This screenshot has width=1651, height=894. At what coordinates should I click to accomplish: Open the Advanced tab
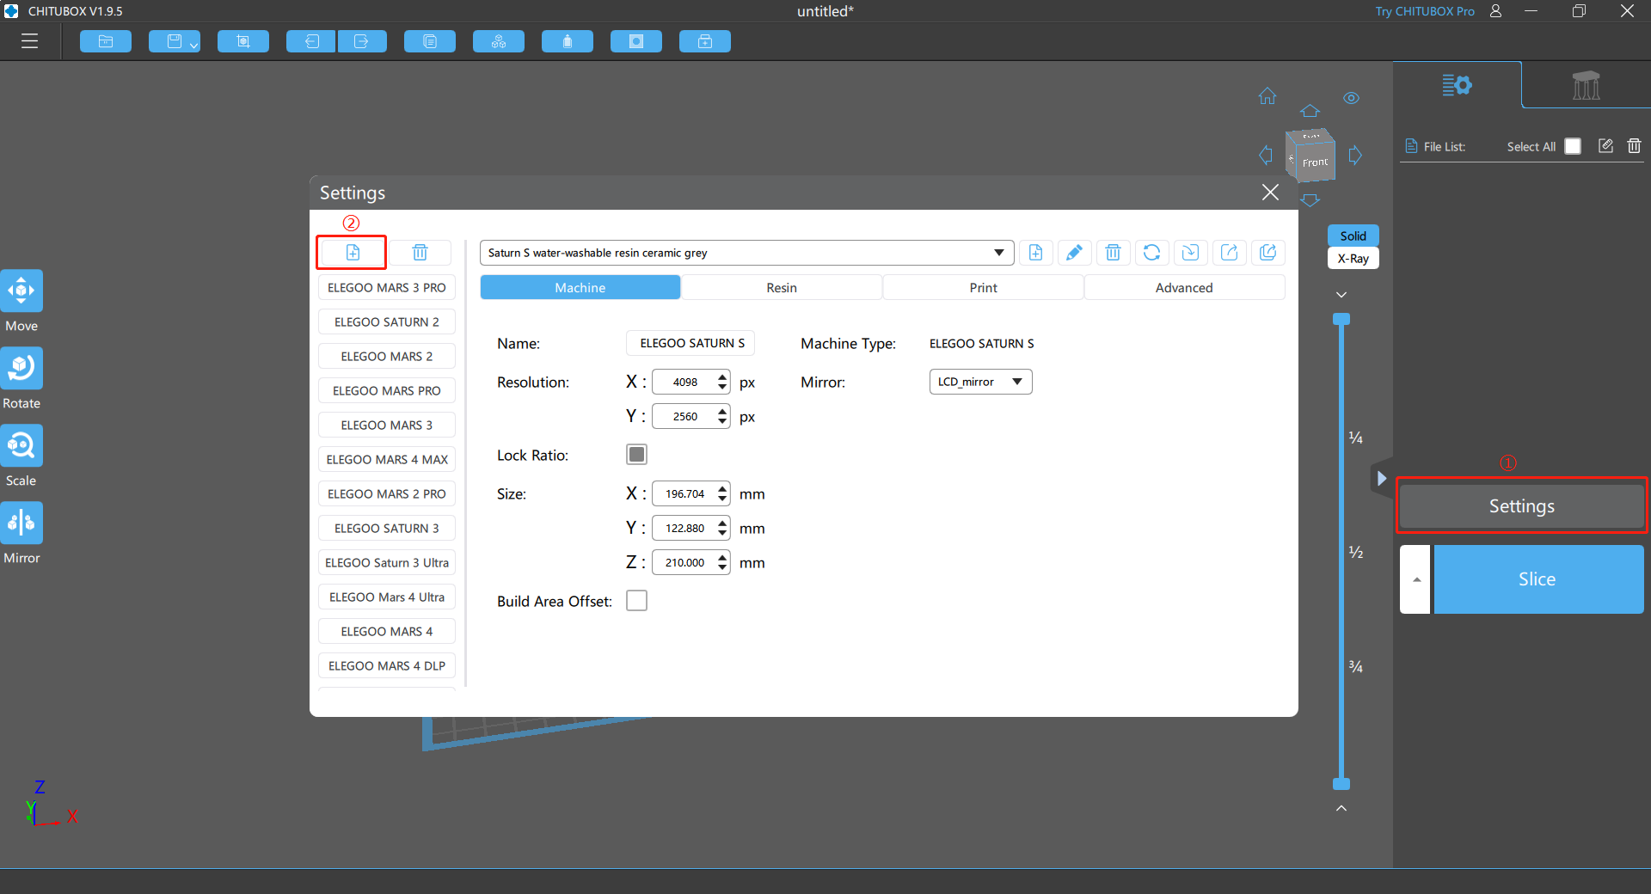[x=1184, y=288]
